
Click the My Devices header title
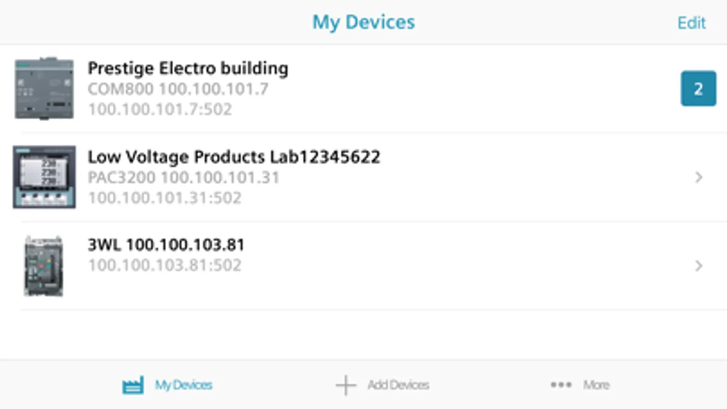(x=363, y=22)
